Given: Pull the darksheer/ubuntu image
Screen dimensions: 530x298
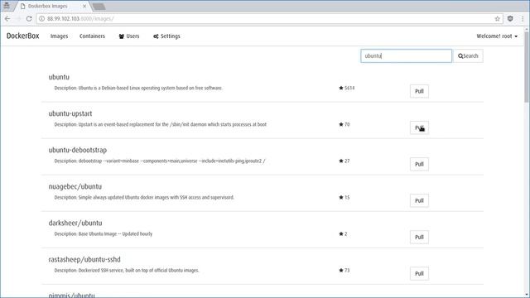Looking at the screenshot, I should [x=419, y=238].
